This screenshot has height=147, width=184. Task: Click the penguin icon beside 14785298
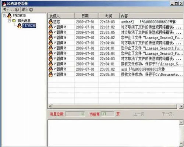coord(19,26)
